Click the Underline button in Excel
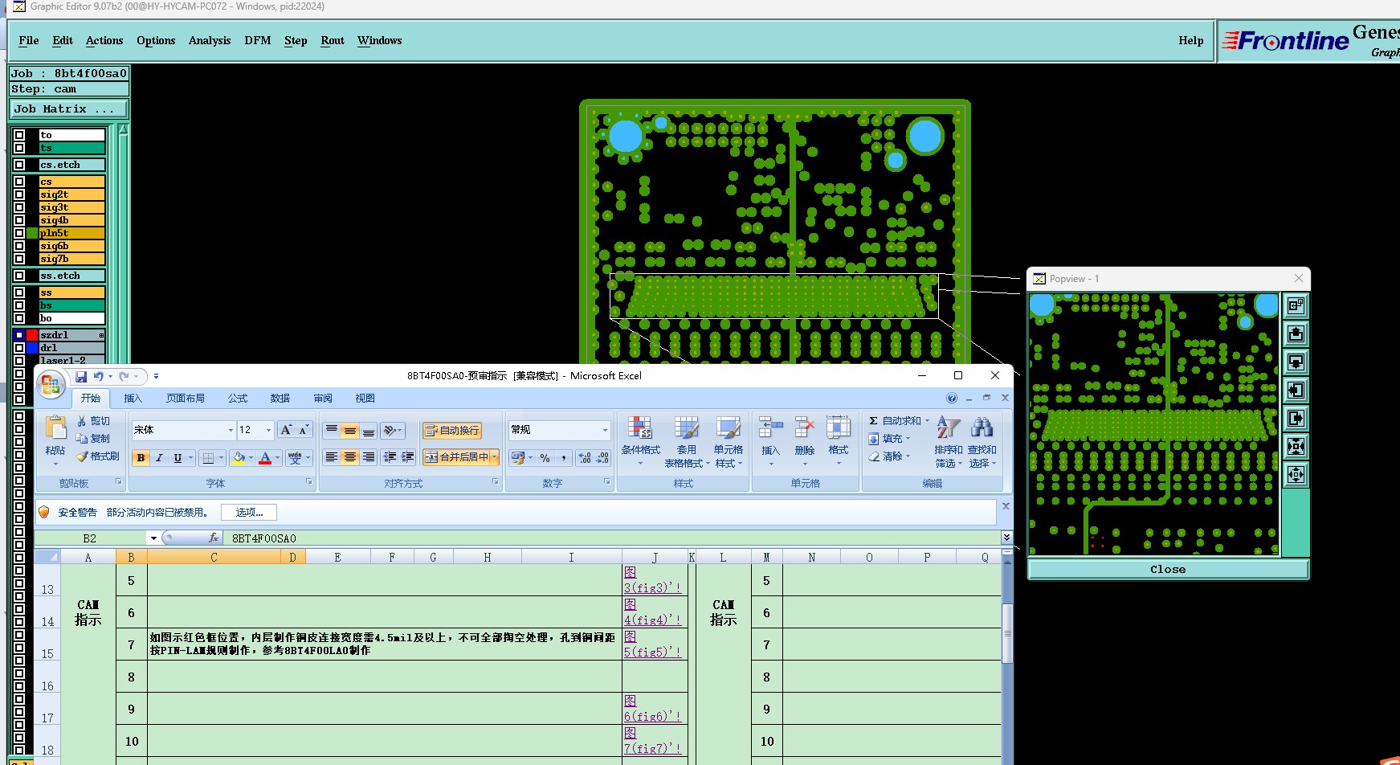 coord(178,458)
